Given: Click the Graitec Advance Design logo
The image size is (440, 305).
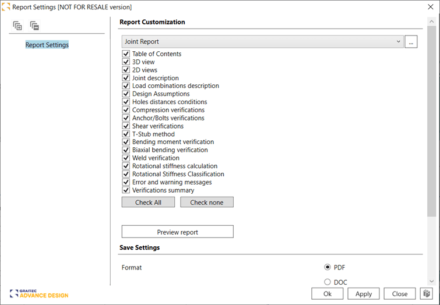Looking at the screenshot, I should 39,293.
